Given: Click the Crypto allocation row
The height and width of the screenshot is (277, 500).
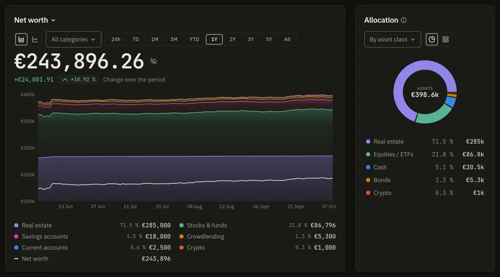Looking at the screenshot, I should pos(425,193).
